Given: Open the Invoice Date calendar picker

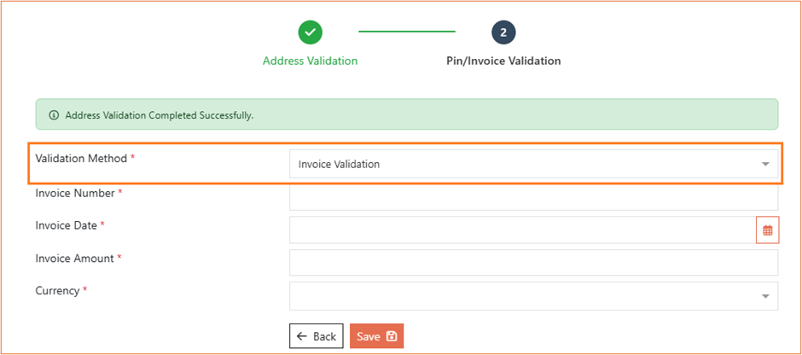Looking at the screenshot, I should 767,230.
